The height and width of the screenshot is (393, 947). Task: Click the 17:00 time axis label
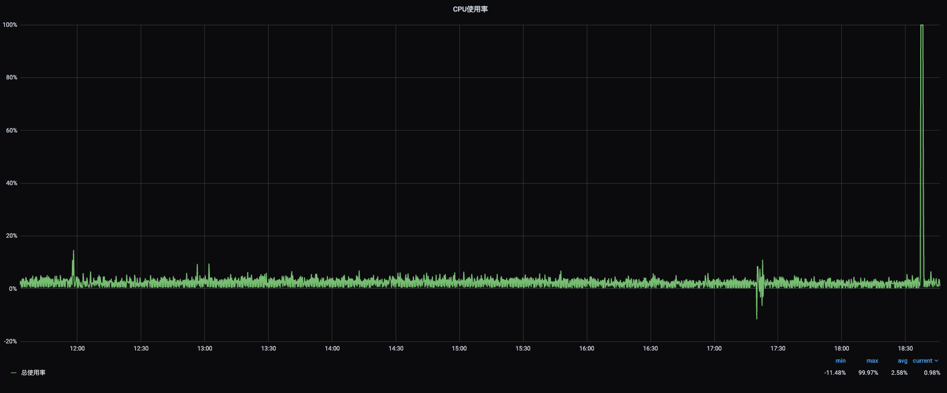(714, 348)
